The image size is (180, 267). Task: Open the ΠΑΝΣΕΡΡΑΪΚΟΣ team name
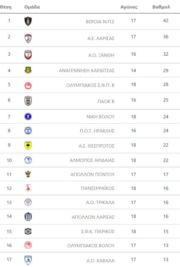(98, 188)
